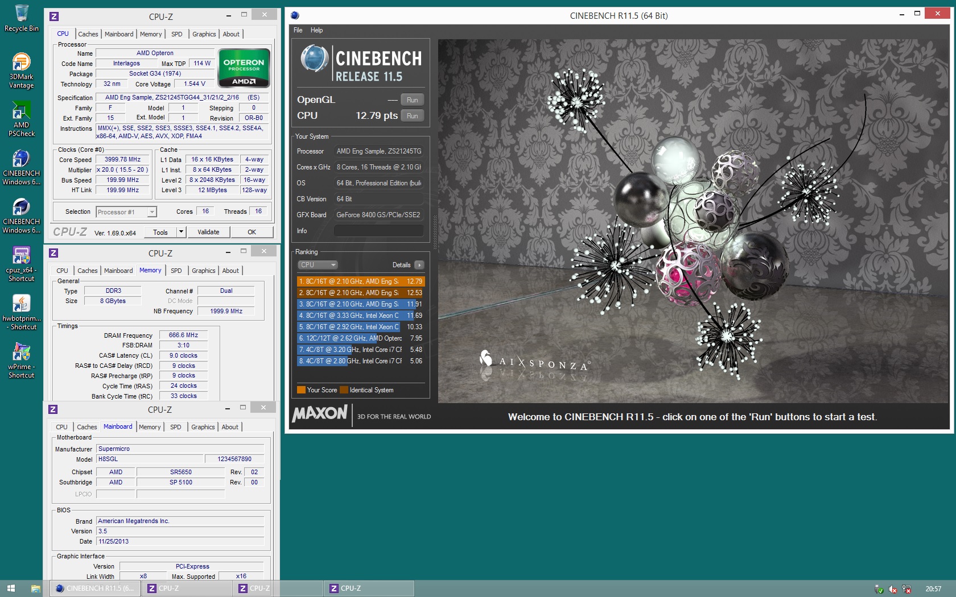Click the Windows Start button
This screenshot has height=597, width=956.
coord(11,588)
